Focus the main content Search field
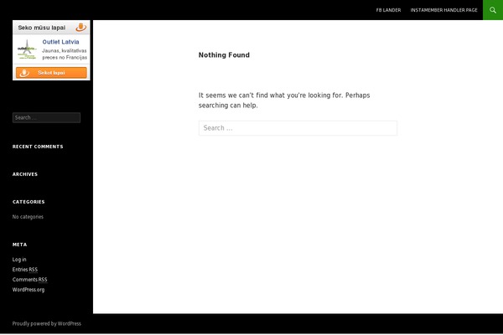503x335 pixels. click(x=298, y=128)
